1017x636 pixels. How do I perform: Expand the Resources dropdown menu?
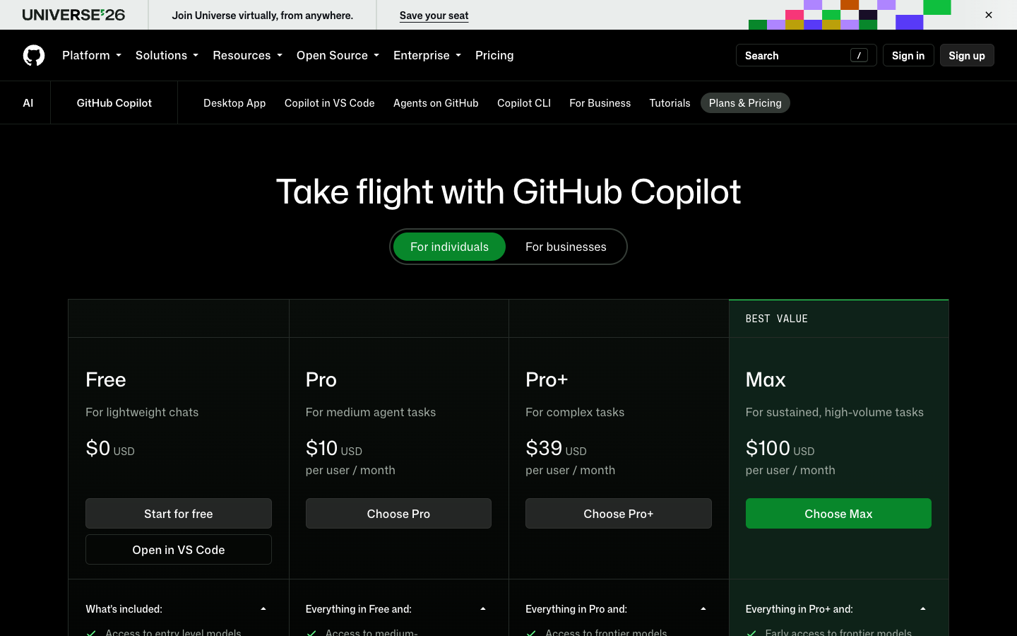(247, 55)
